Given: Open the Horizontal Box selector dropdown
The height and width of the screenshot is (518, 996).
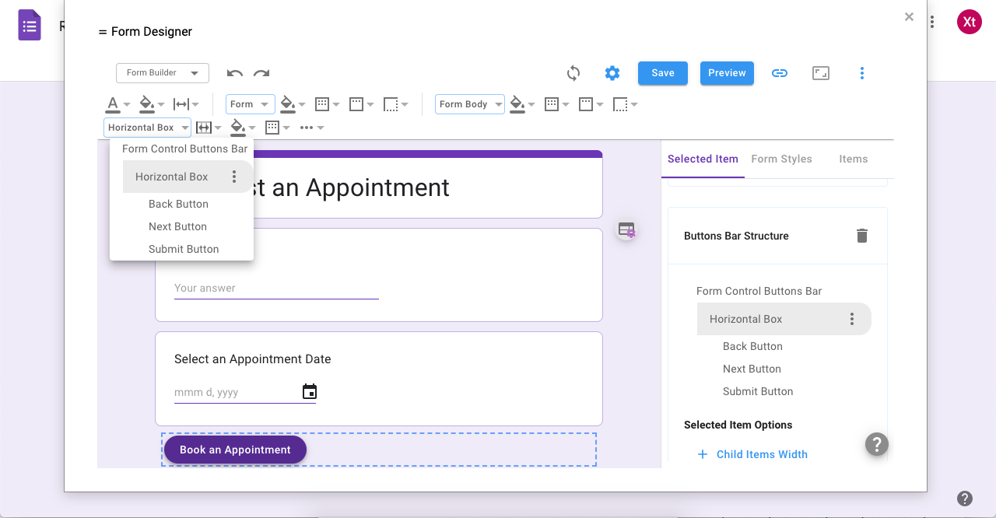Looking at the screenshot, I should 147,128.
